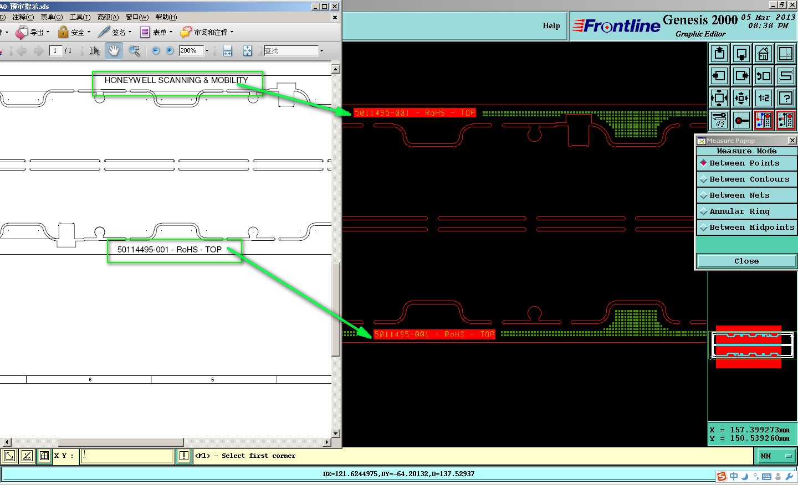Open the 高级(A) menu
This screenshot has height=485, width=798.
point(108,17)
